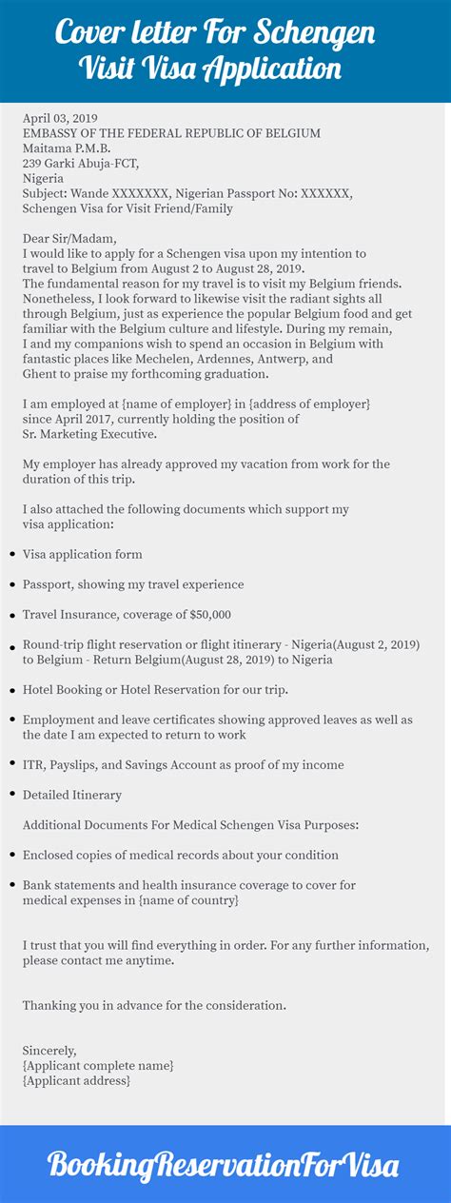Click the bullet beside Employment and leave certificates
Viewport: 451px width, 1203px height.
pyautogui.click(x=10, y=720)
